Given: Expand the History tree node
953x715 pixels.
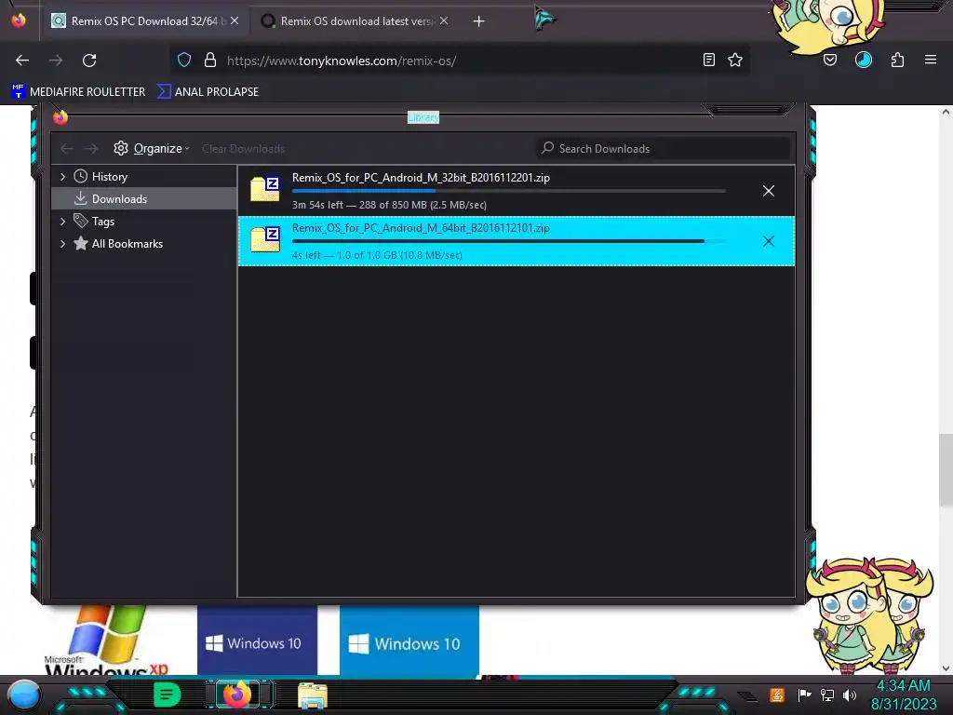Looking at the screenshot, I should (x=62, y=177).
